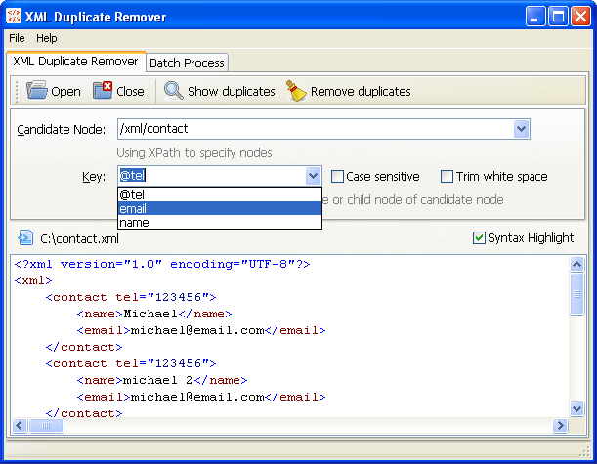Click the XML Duplicate Remover title bar icon

pyautogui.click(x=14, y=17)
